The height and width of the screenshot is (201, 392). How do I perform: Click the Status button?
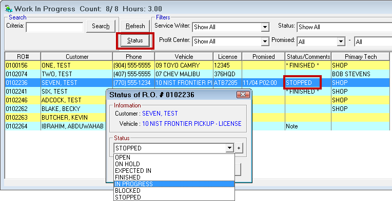coord(135,40)
